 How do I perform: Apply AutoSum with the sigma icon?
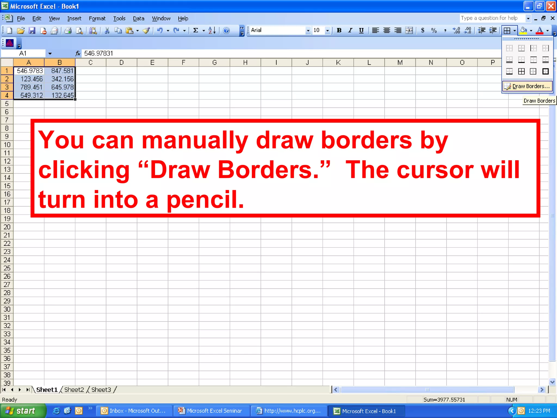[196, 30]
